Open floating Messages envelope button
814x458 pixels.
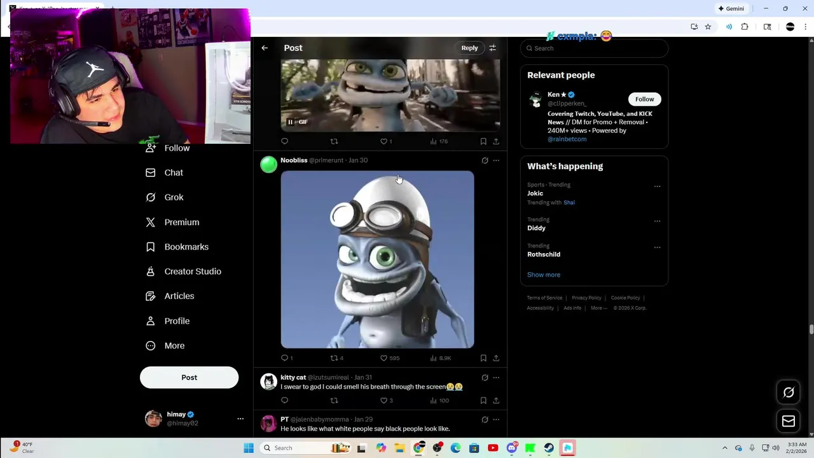click(789, 421)
